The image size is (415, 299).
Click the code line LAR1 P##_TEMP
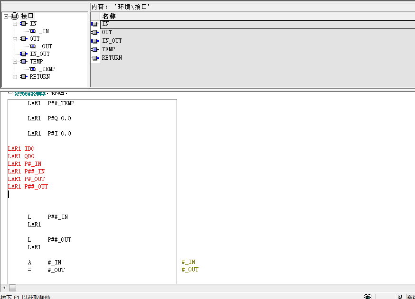pyautogui.click(x=51, y=103)
